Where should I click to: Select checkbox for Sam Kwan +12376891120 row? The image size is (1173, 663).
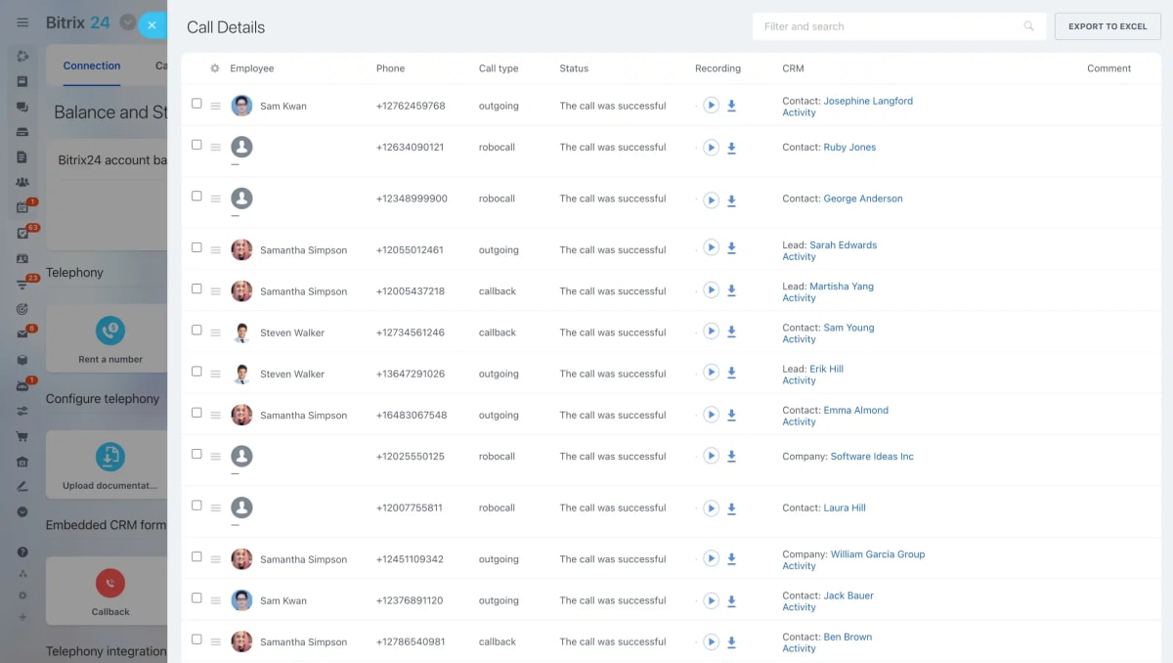[x=196, y=597]
